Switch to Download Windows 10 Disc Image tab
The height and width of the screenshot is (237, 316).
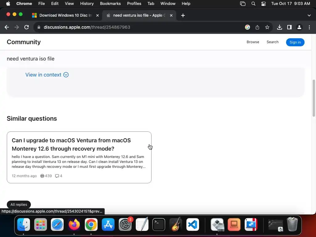(65, 15)
